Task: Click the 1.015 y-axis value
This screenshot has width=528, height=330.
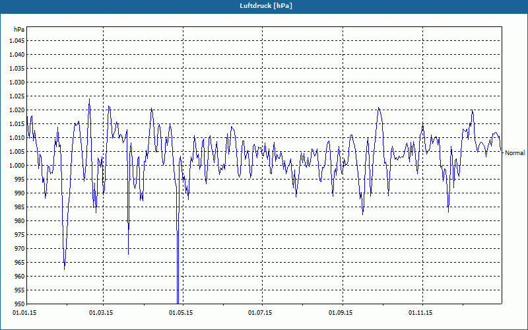Action: [x=17, y=124]
